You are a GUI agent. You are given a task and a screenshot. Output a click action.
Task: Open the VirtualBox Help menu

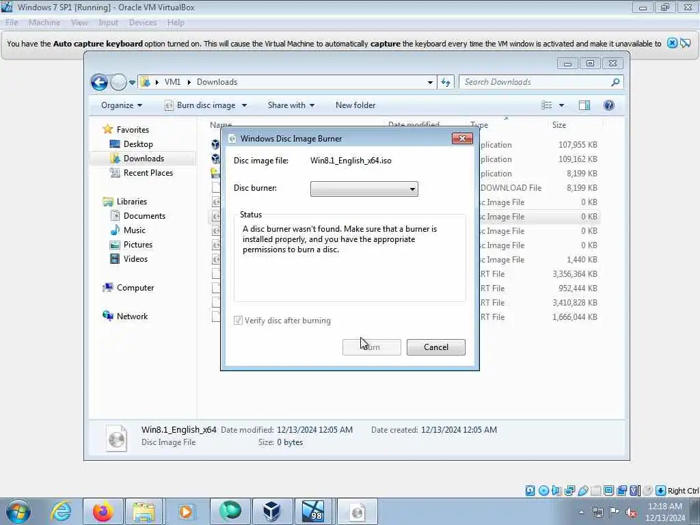[176, 23]
